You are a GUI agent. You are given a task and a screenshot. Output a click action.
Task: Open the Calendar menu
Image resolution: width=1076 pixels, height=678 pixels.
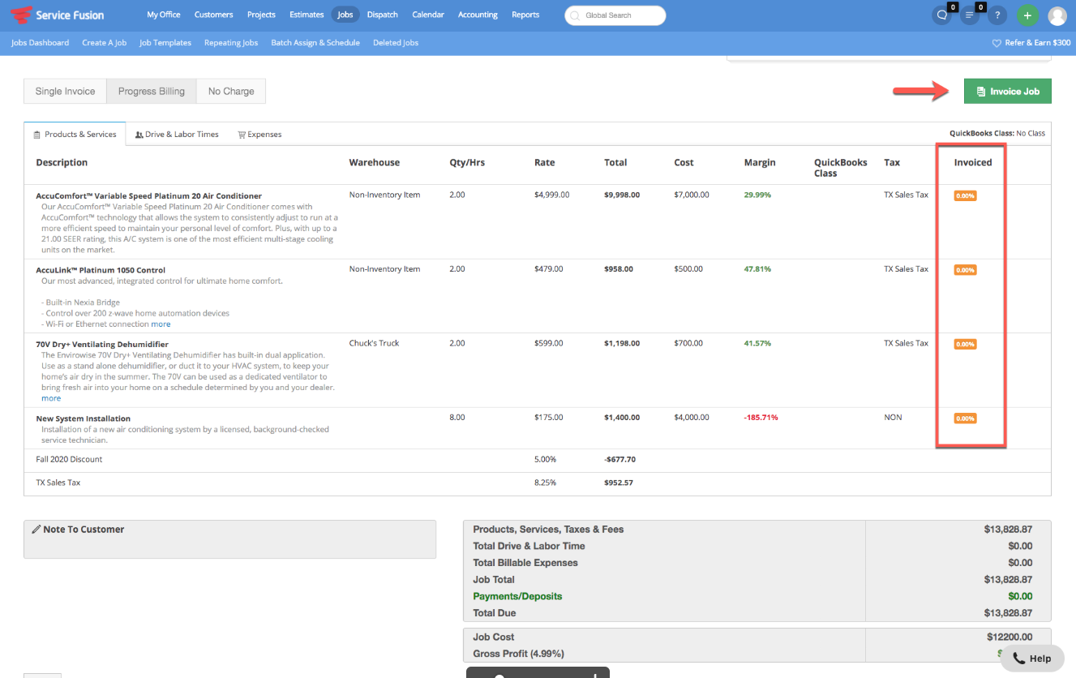(x=428, y=15)
